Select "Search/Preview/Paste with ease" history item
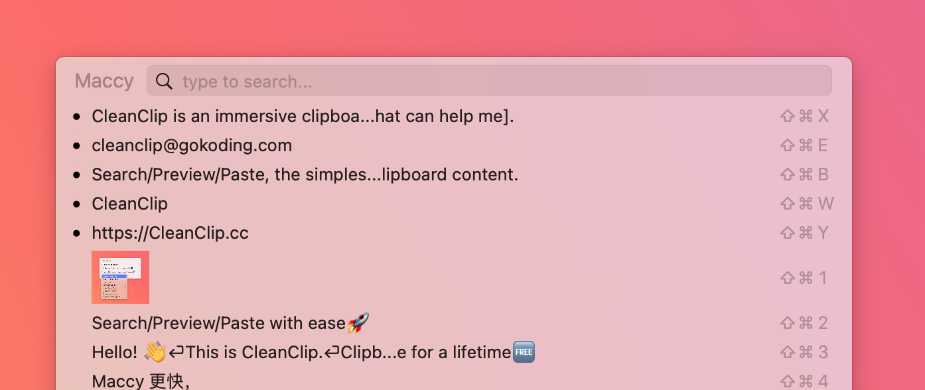The height and width of the screenshot is (390, 925). tap(219, 323)
